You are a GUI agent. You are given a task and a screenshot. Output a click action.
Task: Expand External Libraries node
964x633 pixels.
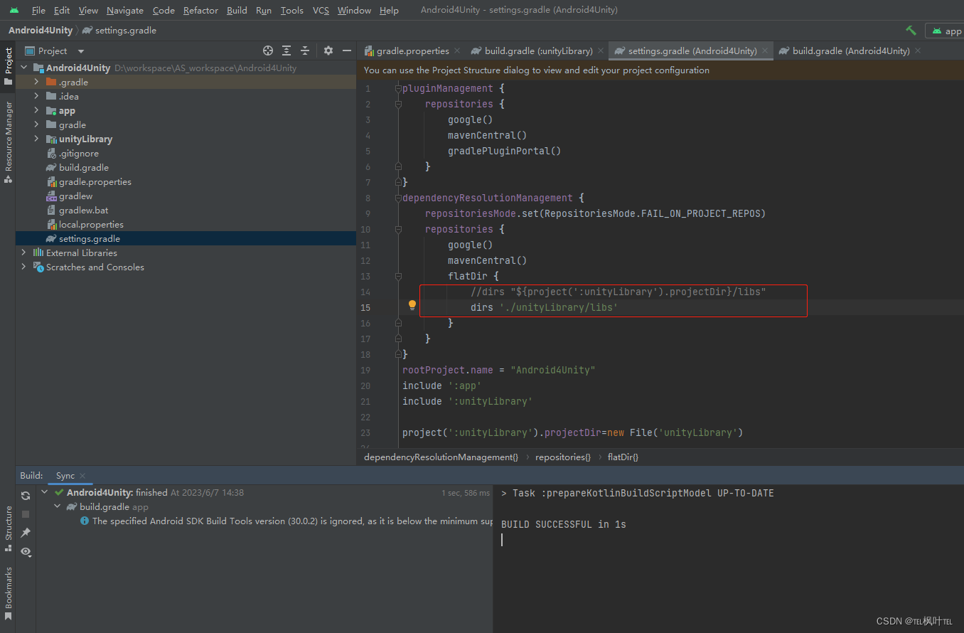(23, 252)
